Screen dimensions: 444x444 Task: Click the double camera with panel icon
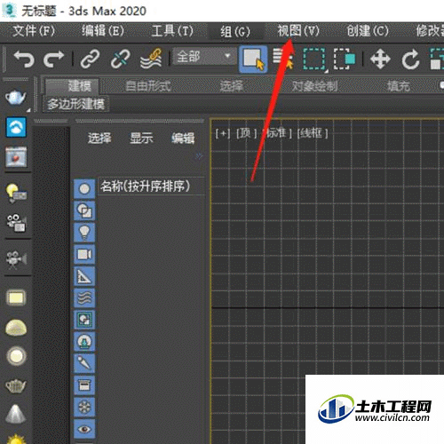point(17,223)
